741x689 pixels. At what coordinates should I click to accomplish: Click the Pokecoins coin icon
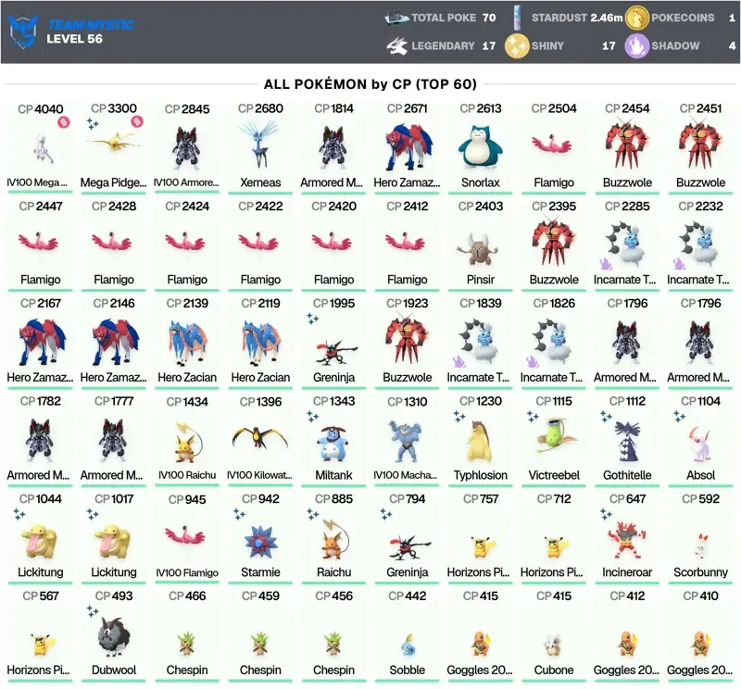point(636,18)
